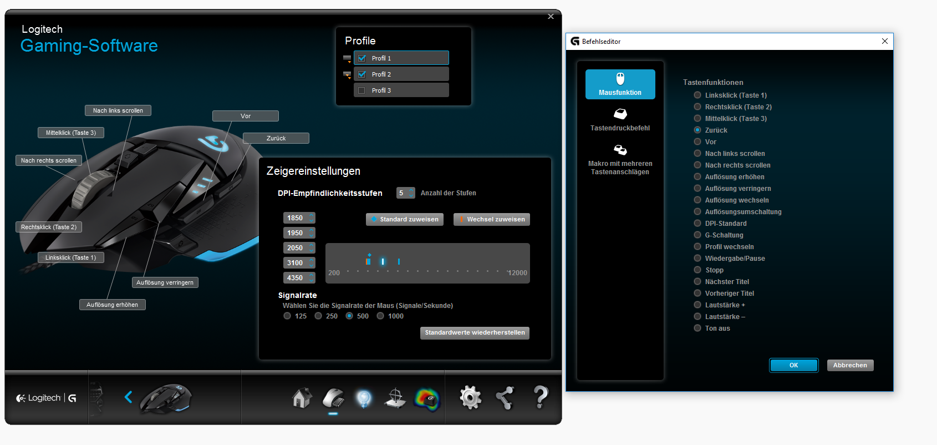Open the Home icon in bottom bar
Screen dimensions: 937x445
302,398
